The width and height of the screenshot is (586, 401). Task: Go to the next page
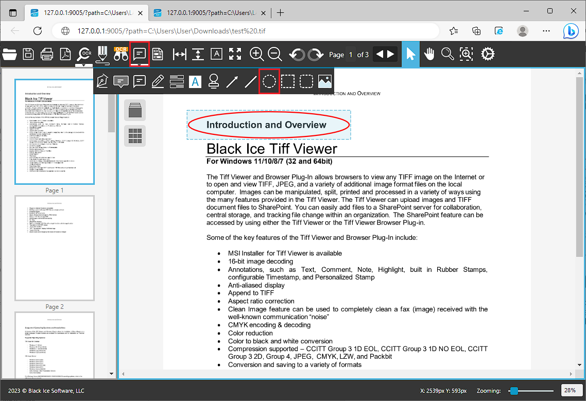coord(391,55)
